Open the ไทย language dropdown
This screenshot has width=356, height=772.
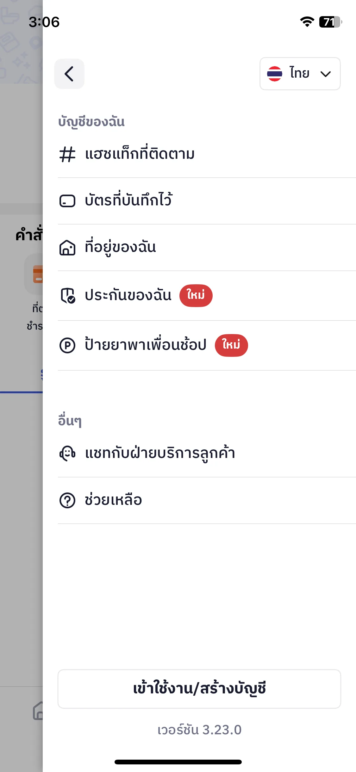(x=300, y=74)
